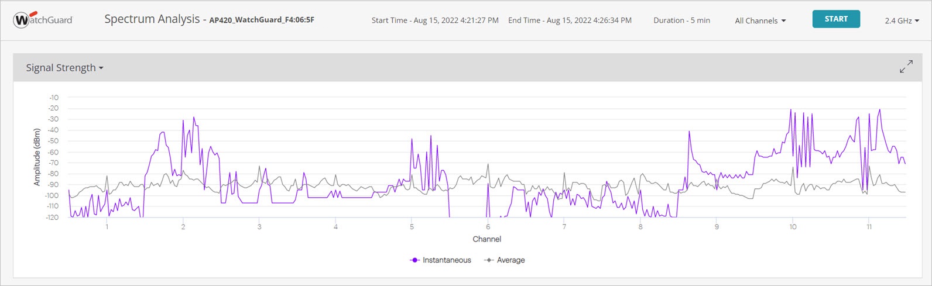
Task: Toggle the Average series in legend
Action: click(504, 260)
